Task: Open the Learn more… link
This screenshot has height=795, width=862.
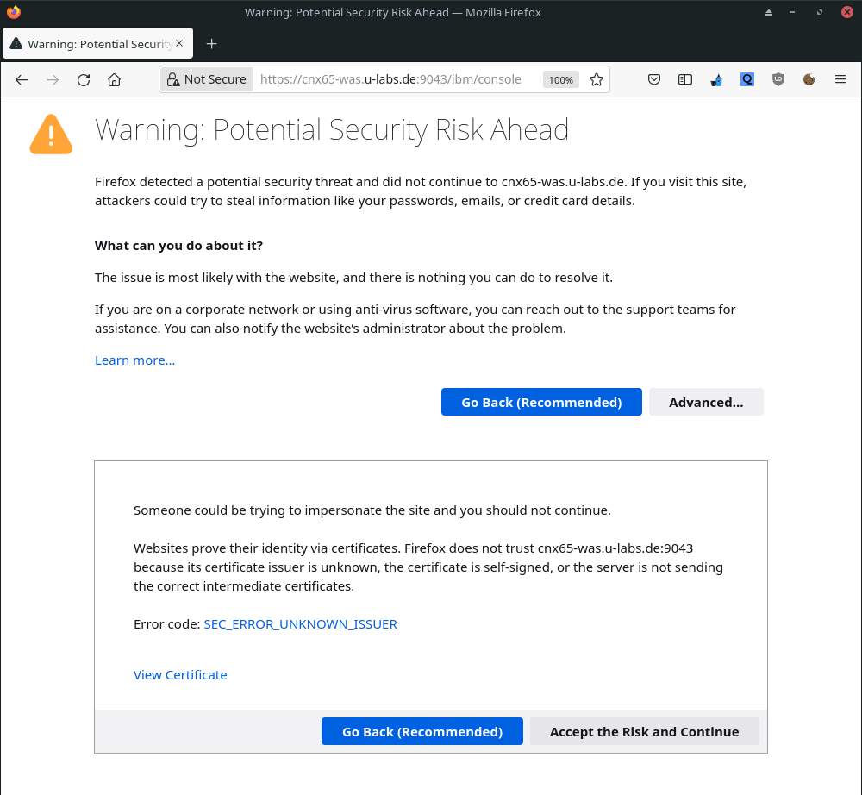Action: tap(134, 360)
